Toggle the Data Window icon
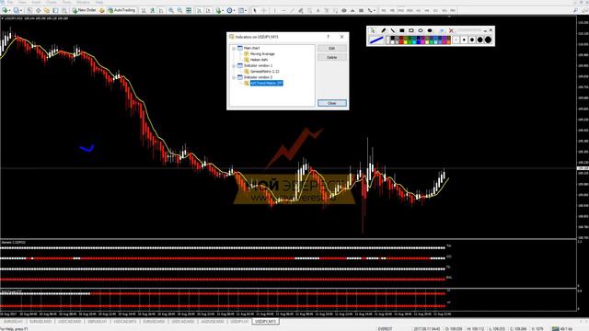The width and height of the screenshot is (589, 331). [x=39, y=10]
